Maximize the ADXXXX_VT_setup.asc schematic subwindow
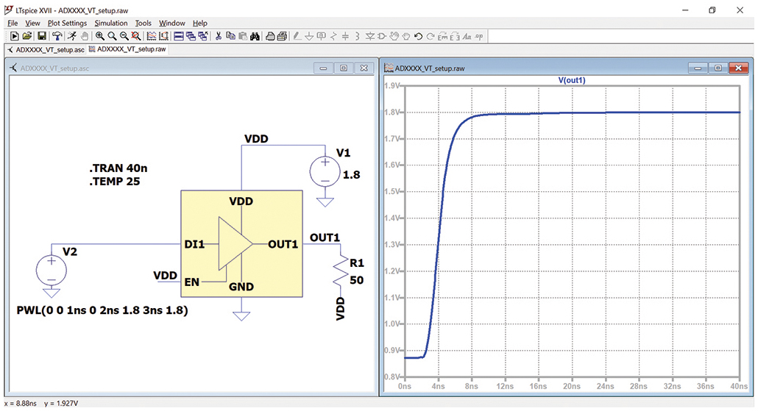 pos(343,68)
